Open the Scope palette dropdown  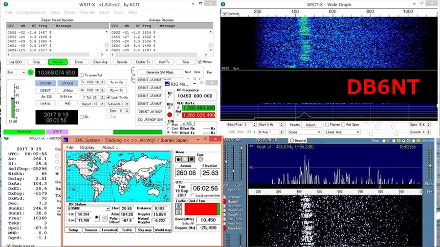click(x=305, y=132)
